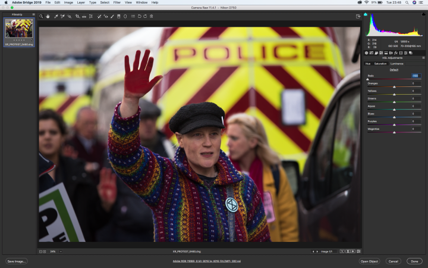This screenshot has height=268, width=428.
Task: Select the Transform tool
Action: point(91,17)
